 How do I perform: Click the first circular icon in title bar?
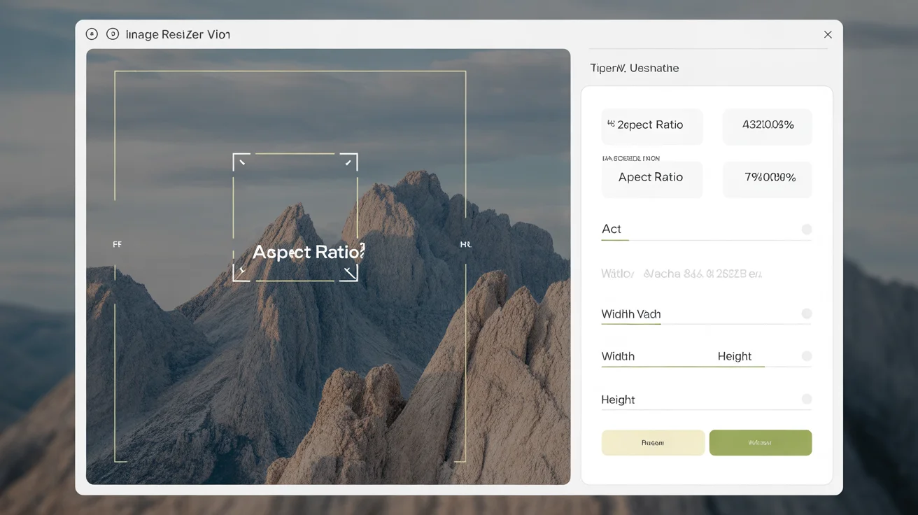(92, 34)
